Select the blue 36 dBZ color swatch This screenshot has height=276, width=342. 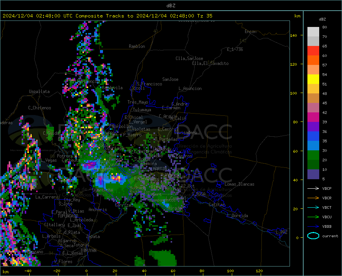[x=313, y=136]
